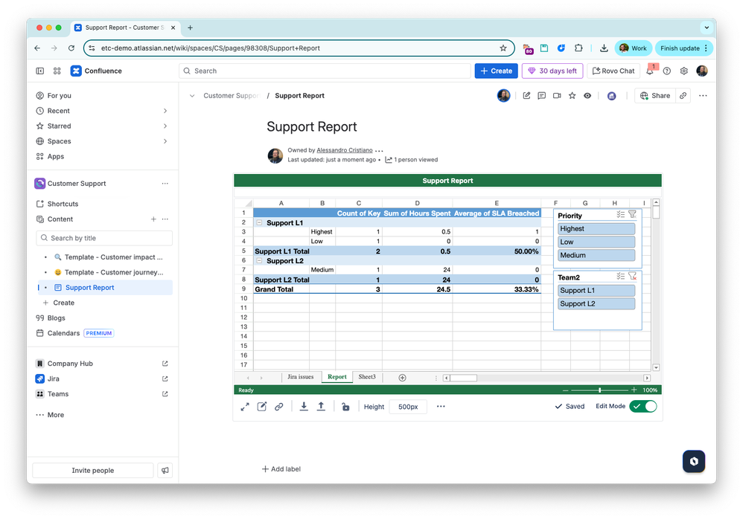This screenshot has width=743, height=519.
Task: Open browser tab list dropdown arrow
Action: pos(707,28)
